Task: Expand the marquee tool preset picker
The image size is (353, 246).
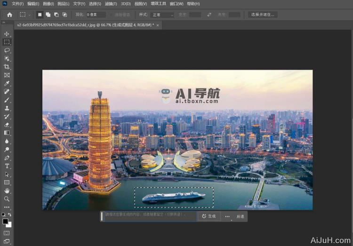Action: click(30, 15)
